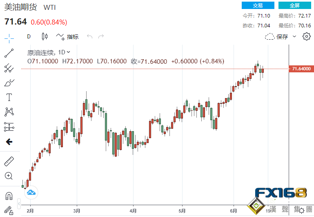Open the D timeframe interval selector
314x217 pixels.
pos(29,36)
